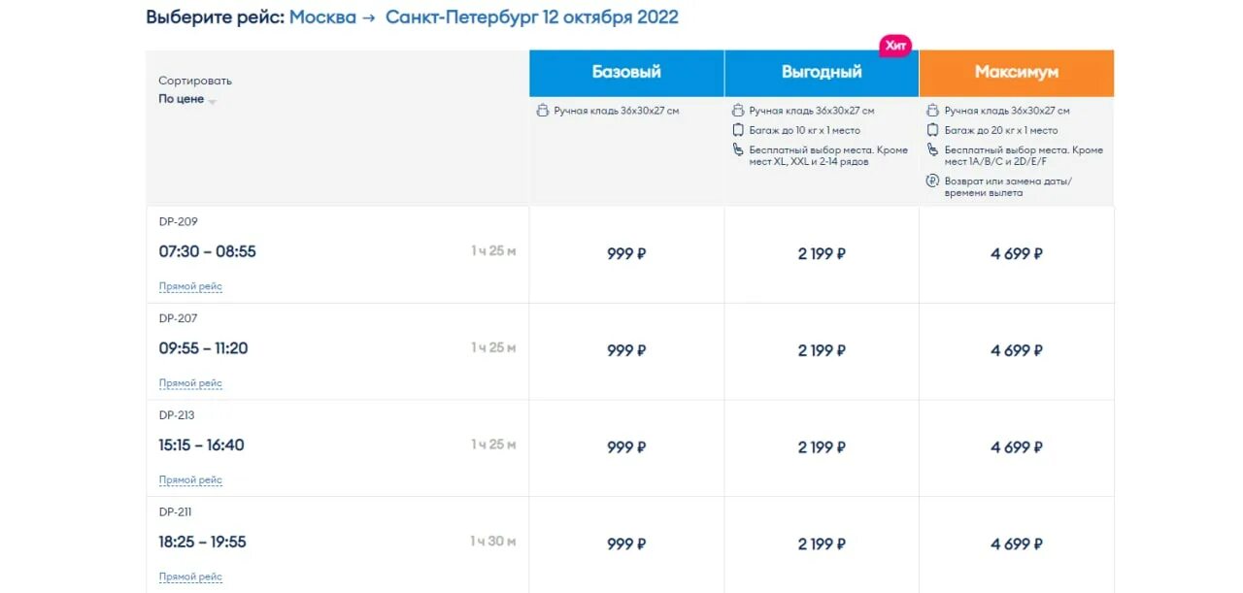Viewport: 1243px width, 593px height.
Task: Click baggage 20 kg icon under Максимум
Action: 933,130
